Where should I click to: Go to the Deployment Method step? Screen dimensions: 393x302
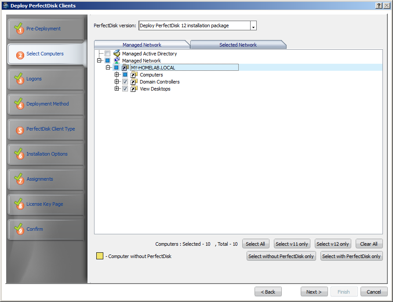point(47,104)
